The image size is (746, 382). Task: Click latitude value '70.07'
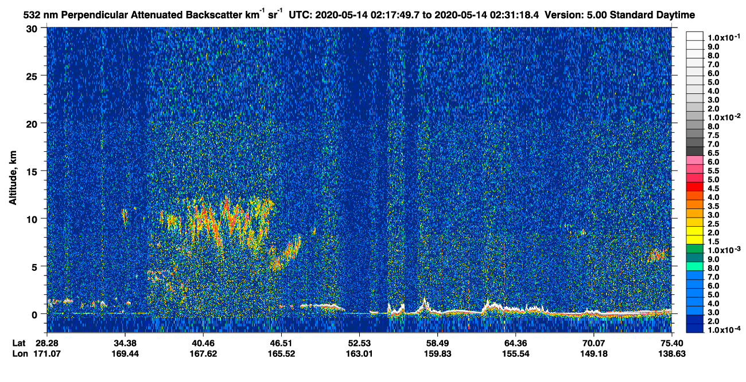pyautogui.click(x=593, y=342)
